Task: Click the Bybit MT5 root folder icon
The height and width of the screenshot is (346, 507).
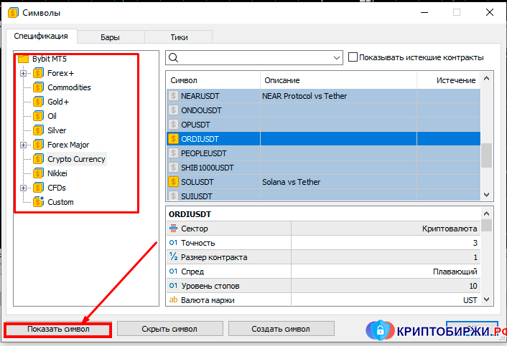Action: click(23, 59)
